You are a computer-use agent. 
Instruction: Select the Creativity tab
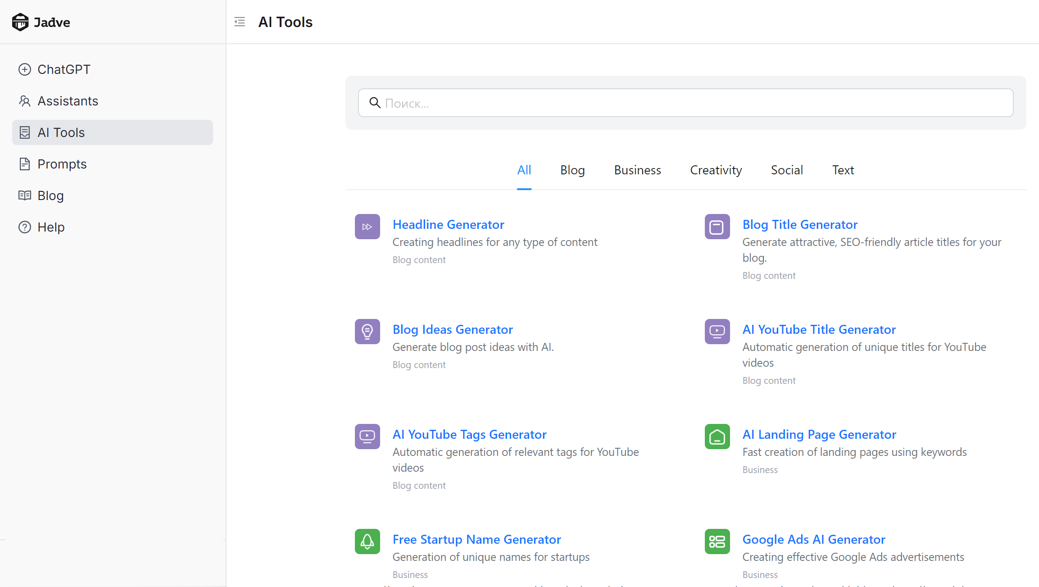point(716,170)
